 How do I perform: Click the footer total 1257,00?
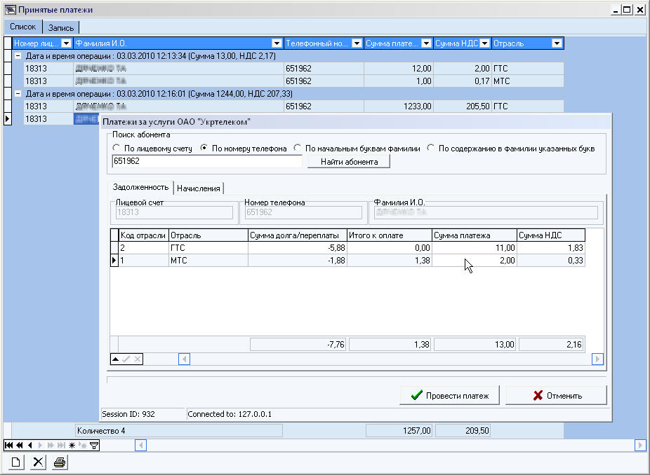[399, 431]
